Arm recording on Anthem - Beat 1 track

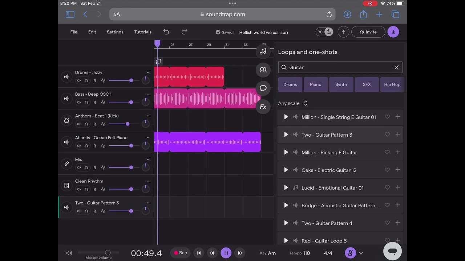[x=95, y=124]
